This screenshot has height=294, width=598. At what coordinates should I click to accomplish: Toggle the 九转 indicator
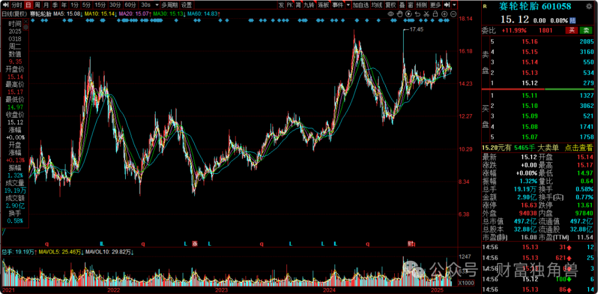pyautogui.click(x=310, y=4)
